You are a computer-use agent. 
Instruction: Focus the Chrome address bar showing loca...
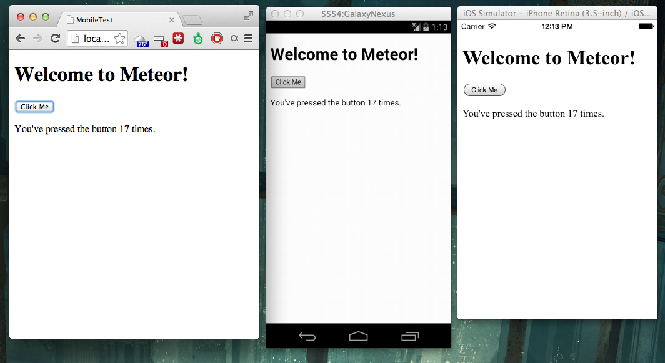(x=97, y=39)
